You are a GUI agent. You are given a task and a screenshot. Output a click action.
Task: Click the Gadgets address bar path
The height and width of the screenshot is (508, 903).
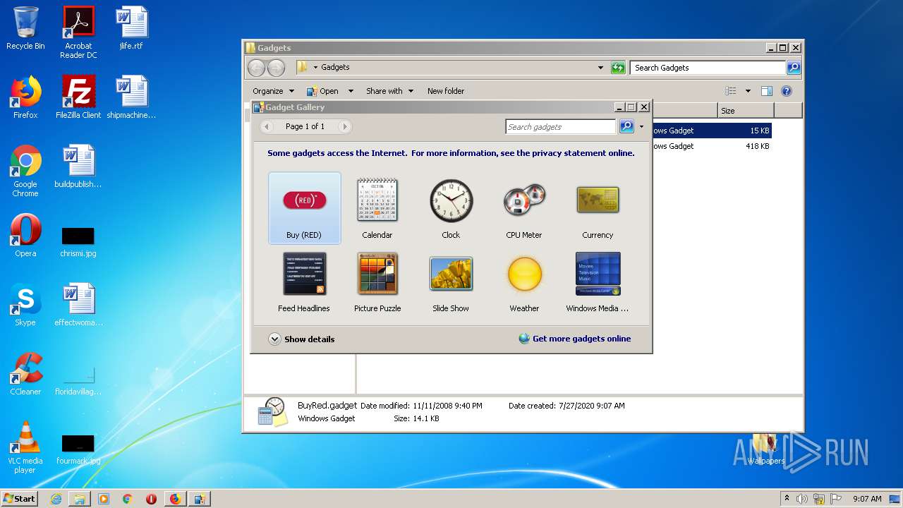coord(335,68)
